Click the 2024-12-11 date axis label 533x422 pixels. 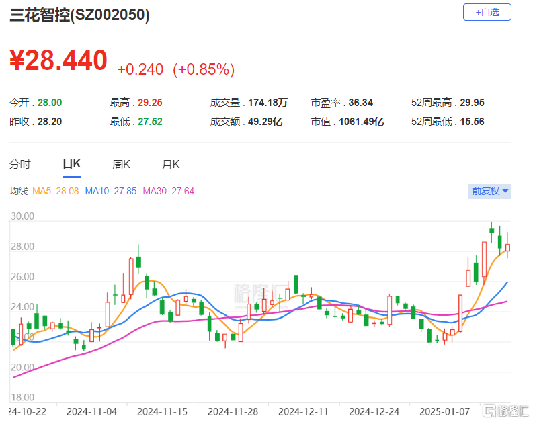click(303, 412)
